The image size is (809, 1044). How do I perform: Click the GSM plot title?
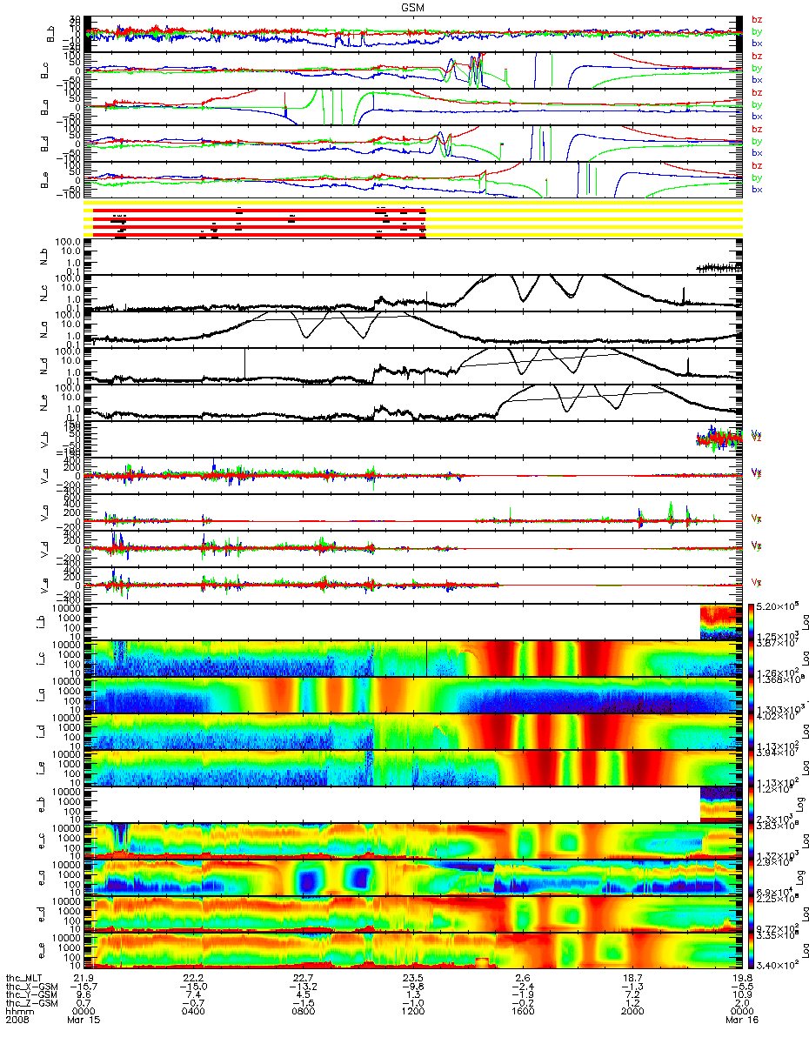(x=414, y=6)
